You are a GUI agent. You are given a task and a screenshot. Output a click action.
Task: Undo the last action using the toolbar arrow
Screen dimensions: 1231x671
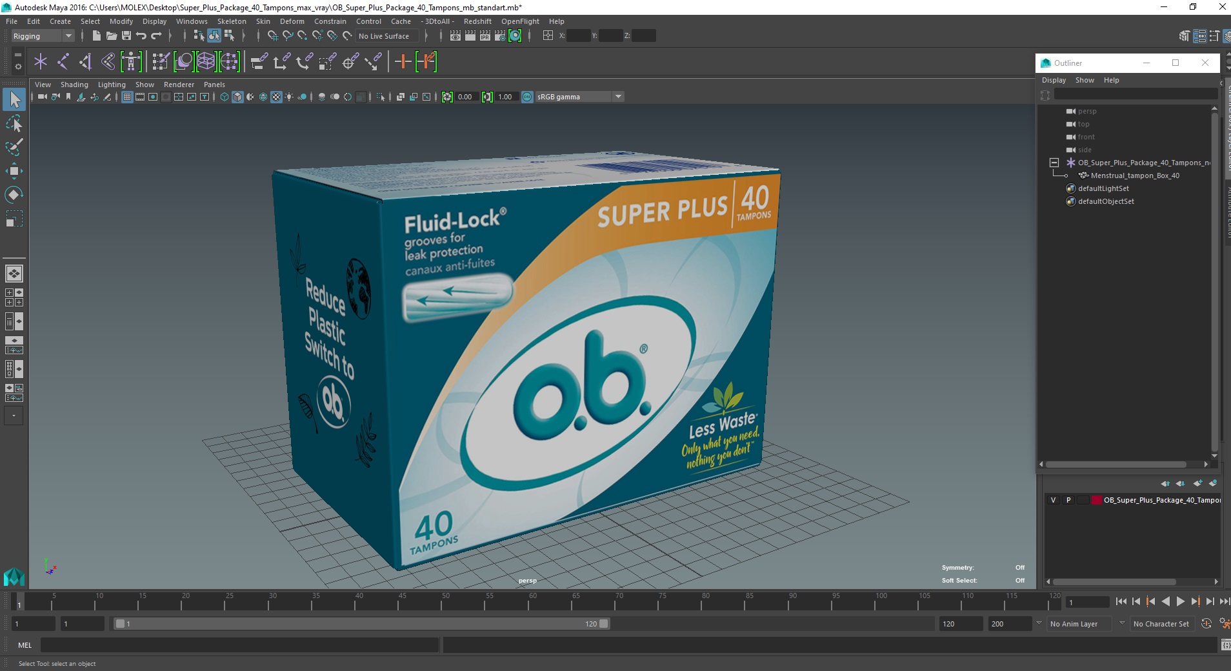141,36
